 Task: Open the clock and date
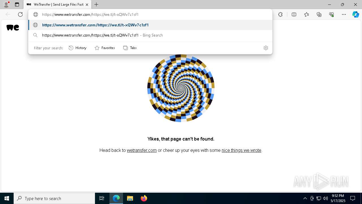coord(339,198)
